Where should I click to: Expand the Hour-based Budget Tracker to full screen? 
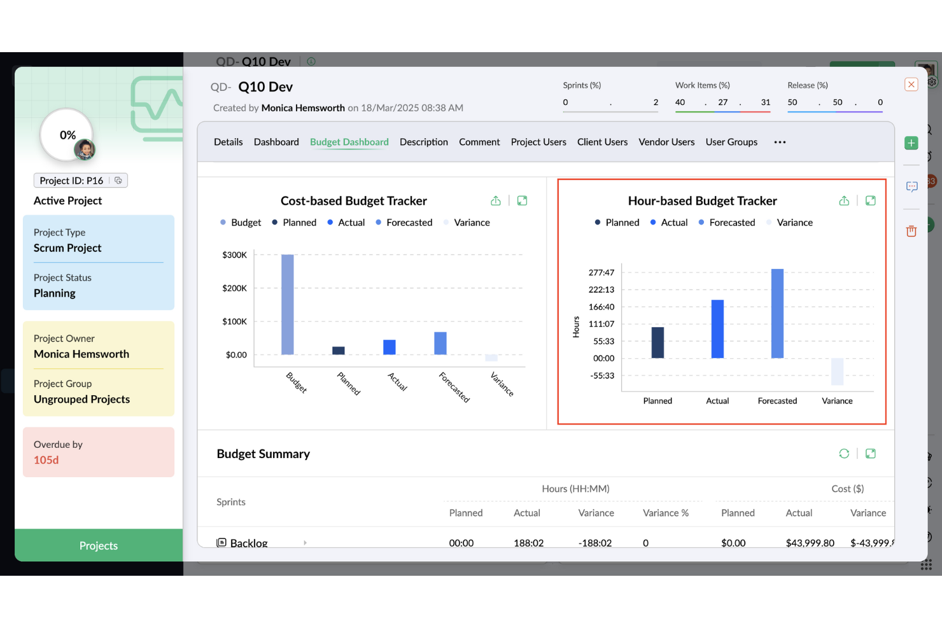[870, 200]
